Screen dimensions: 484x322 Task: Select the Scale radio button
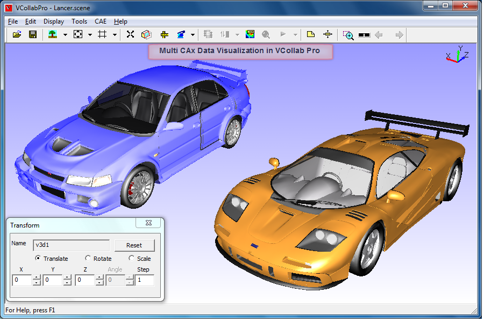(x=132, y=258)
